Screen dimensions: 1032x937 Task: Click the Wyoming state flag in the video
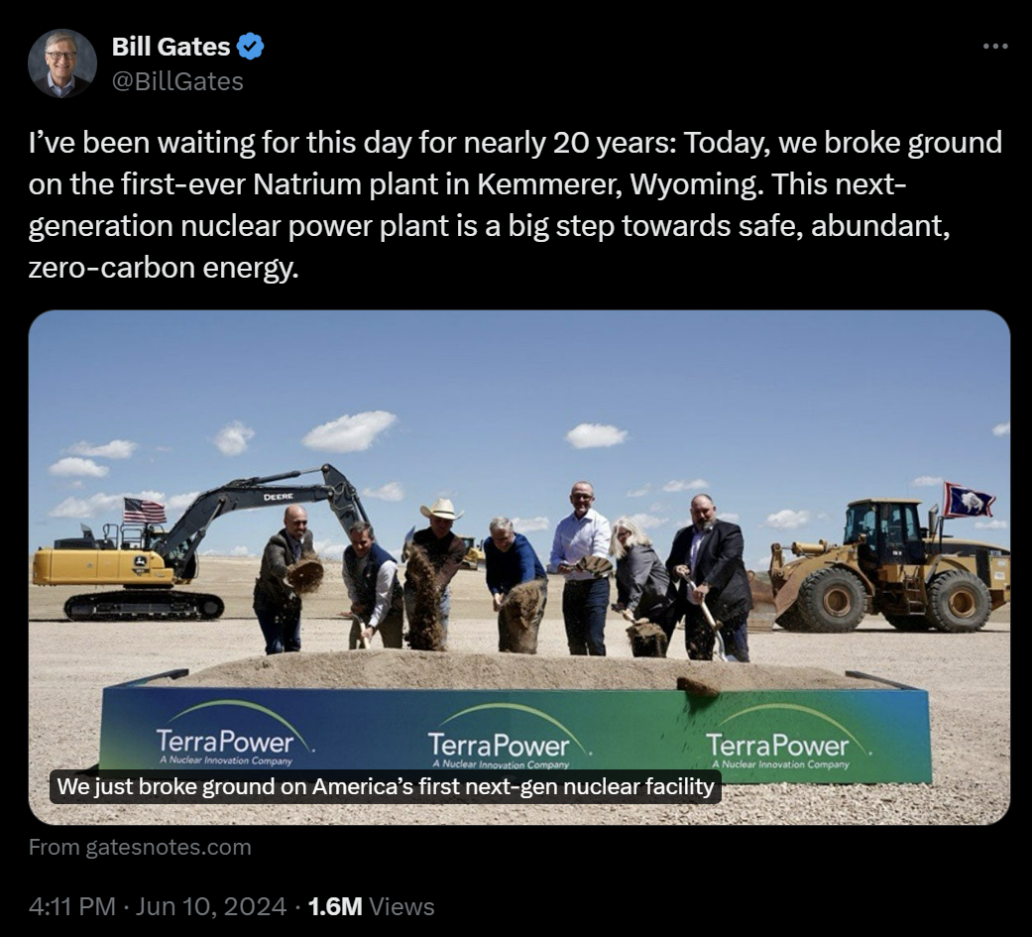(x=969, y=501)
